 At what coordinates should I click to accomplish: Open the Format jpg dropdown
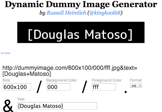click(136, 86)
